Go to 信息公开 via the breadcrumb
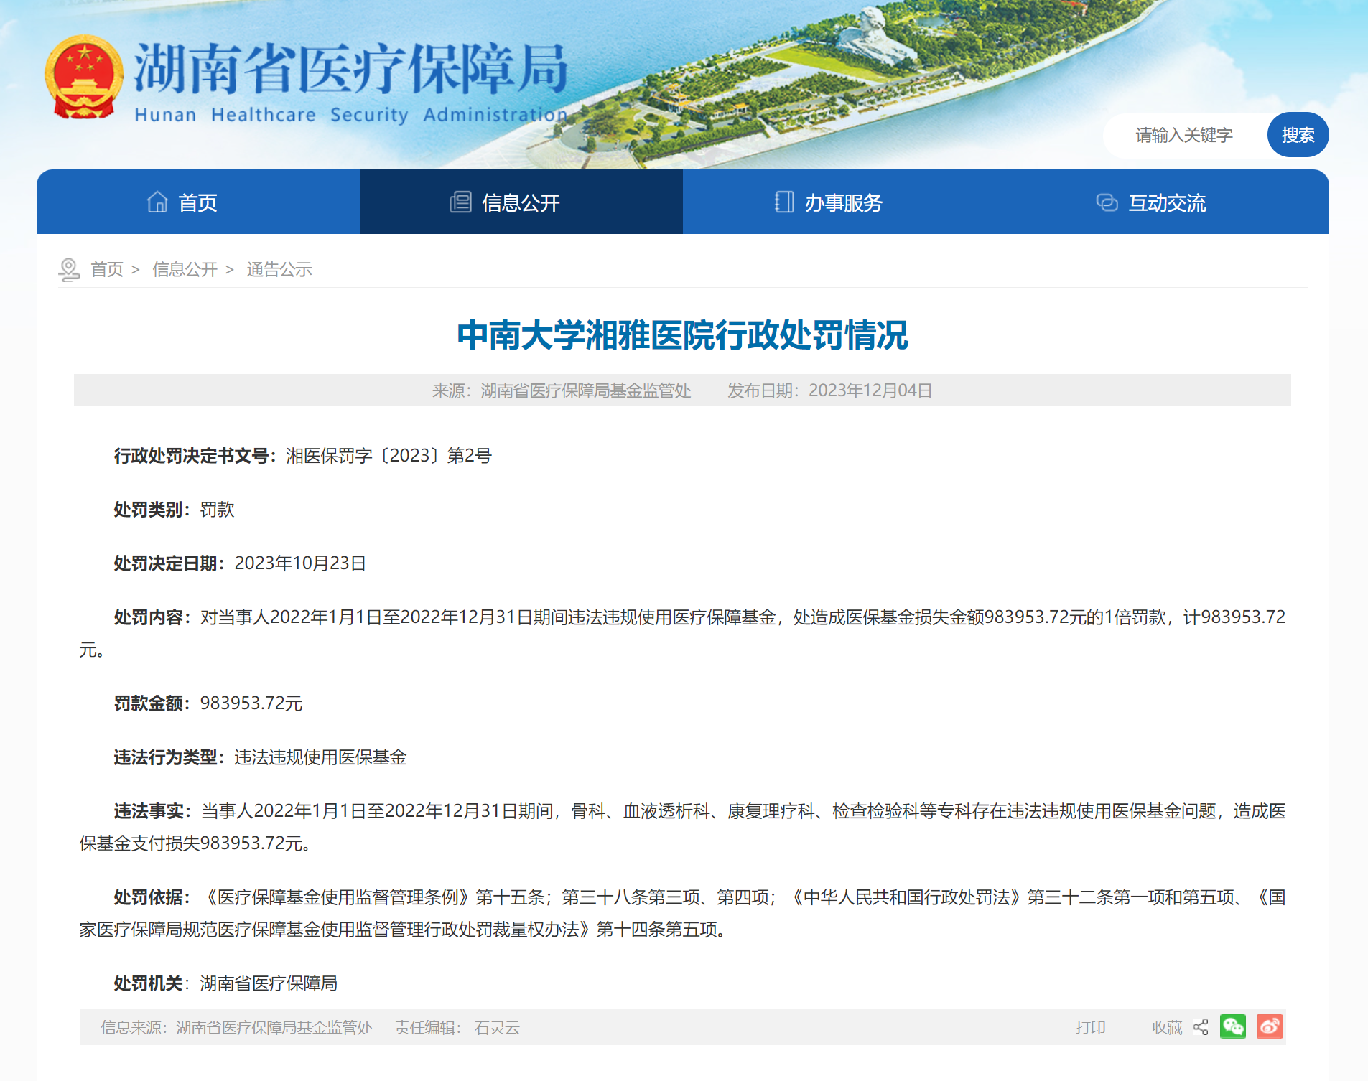1368x1081 pixels. (185, 269)
